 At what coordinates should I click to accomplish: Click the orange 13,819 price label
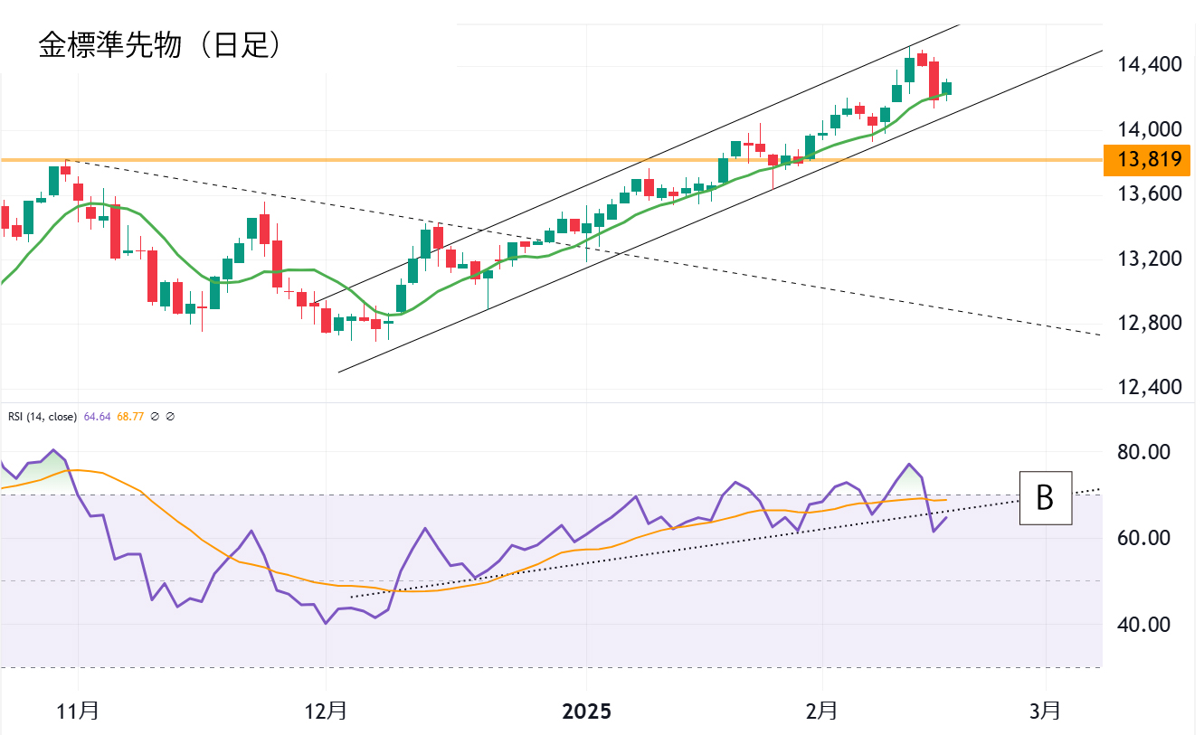[x=1149, y=160]
